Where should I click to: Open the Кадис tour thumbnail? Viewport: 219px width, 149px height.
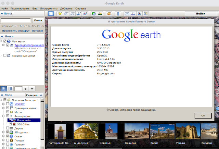162,131
